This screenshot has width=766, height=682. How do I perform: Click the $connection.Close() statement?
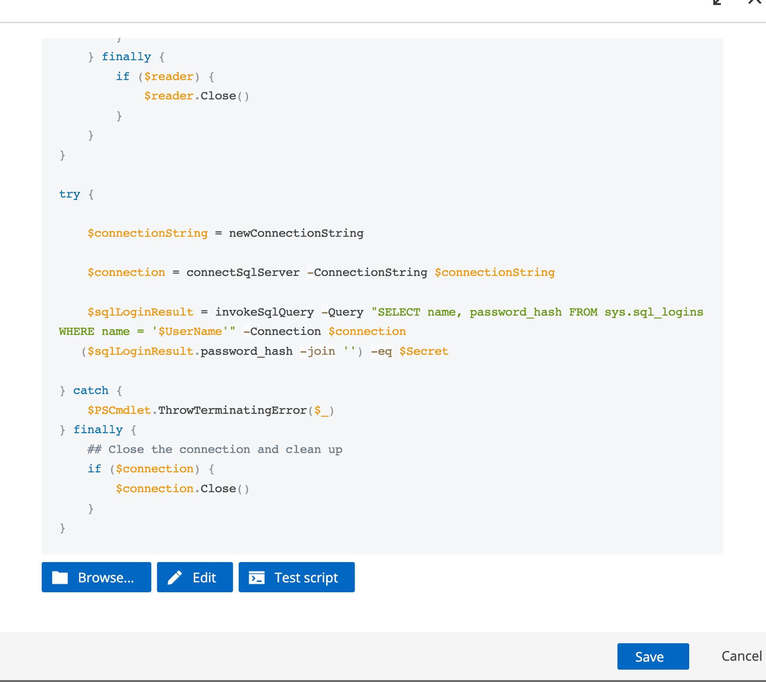tap(182, 489)
